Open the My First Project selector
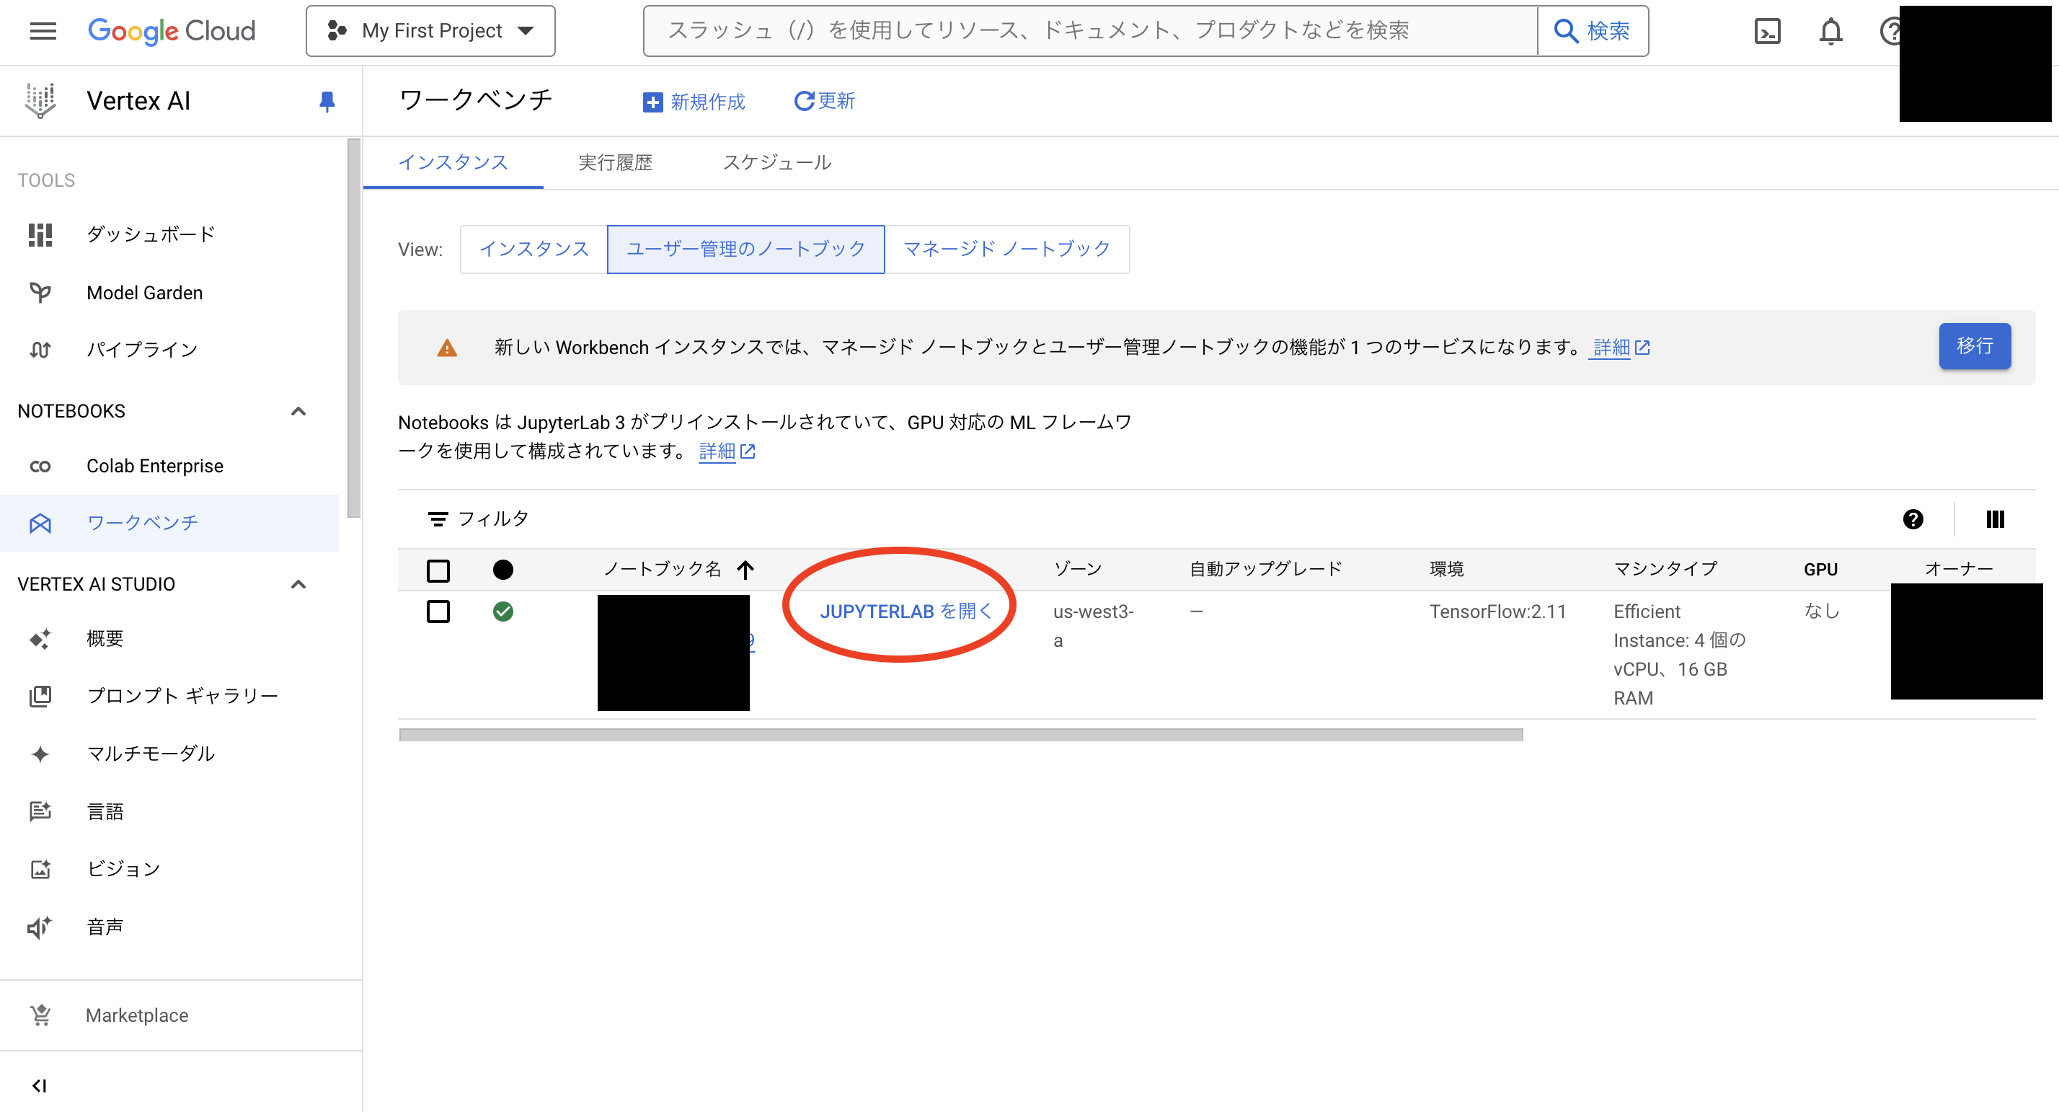 tap(430, 30)
